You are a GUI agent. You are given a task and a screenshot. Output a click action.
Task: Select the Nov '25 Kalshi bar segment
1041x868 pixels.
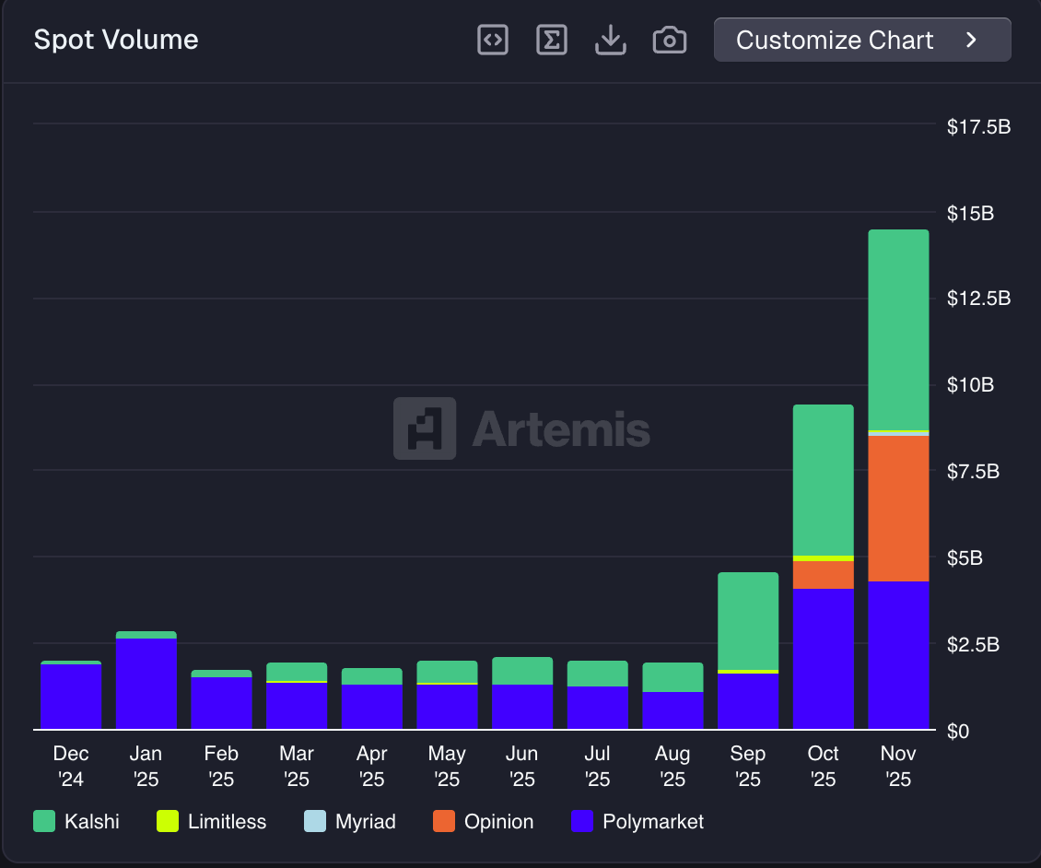click(898, 329)
